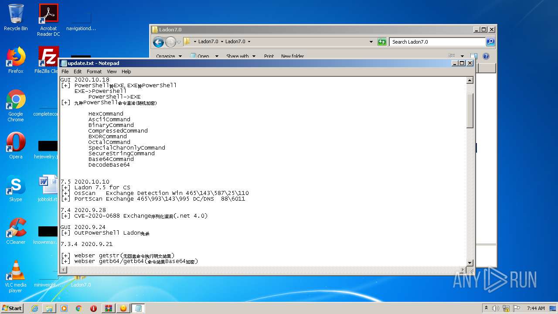
Task: Expand last Ladon7.0 breadcrumb arrow
Action: tap(249, 42)
